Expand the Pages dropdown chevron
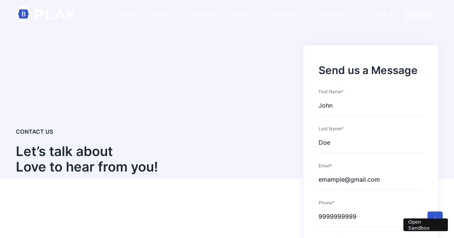Image resolution: width=454 pixels, height=238 pixels. tap(341, 15)
